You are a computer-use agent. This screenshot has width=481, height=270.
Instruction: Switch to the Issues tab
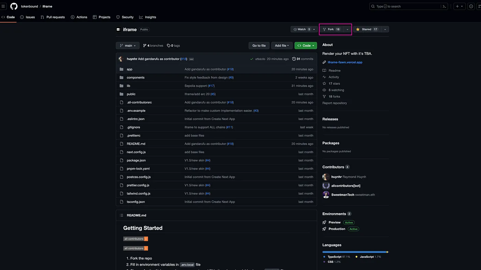27,17
